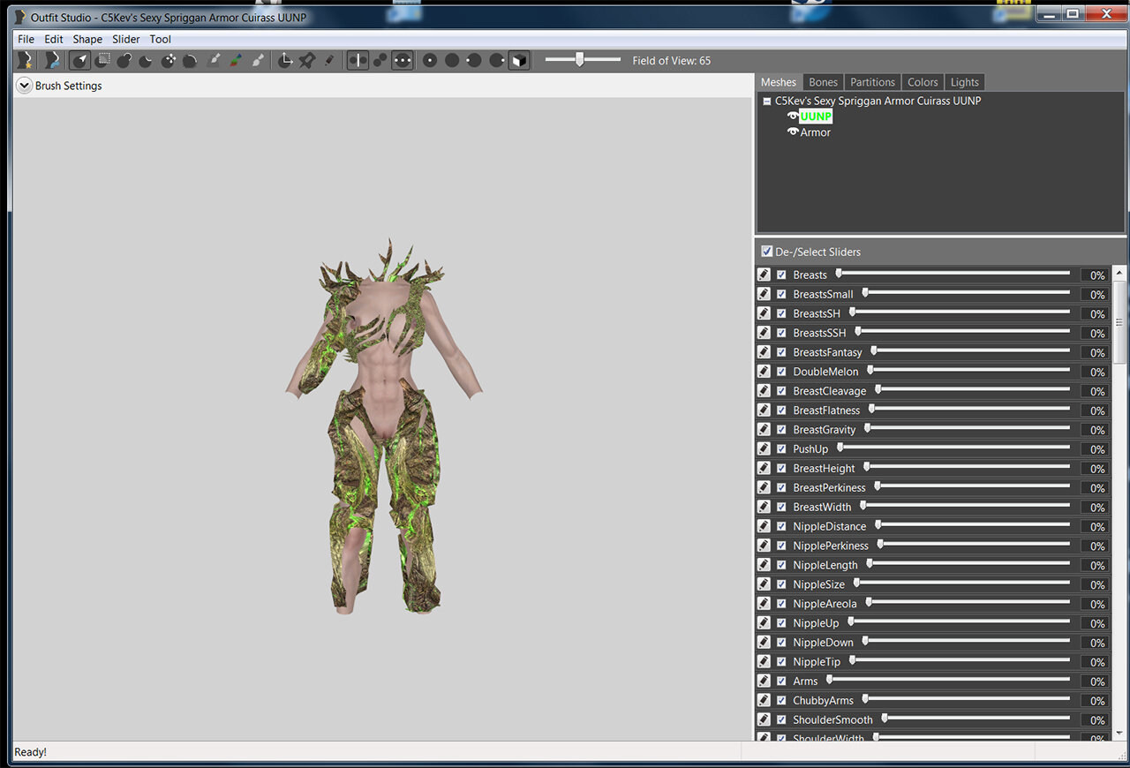Toggle Global Brush Collision icon
Screen dimensions: 1130x768
[x=402, y=60]
